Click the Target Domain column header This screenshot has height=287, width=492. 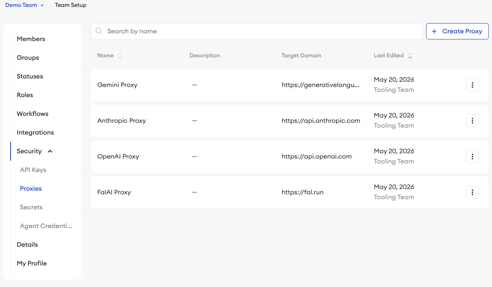coord(301,56)
